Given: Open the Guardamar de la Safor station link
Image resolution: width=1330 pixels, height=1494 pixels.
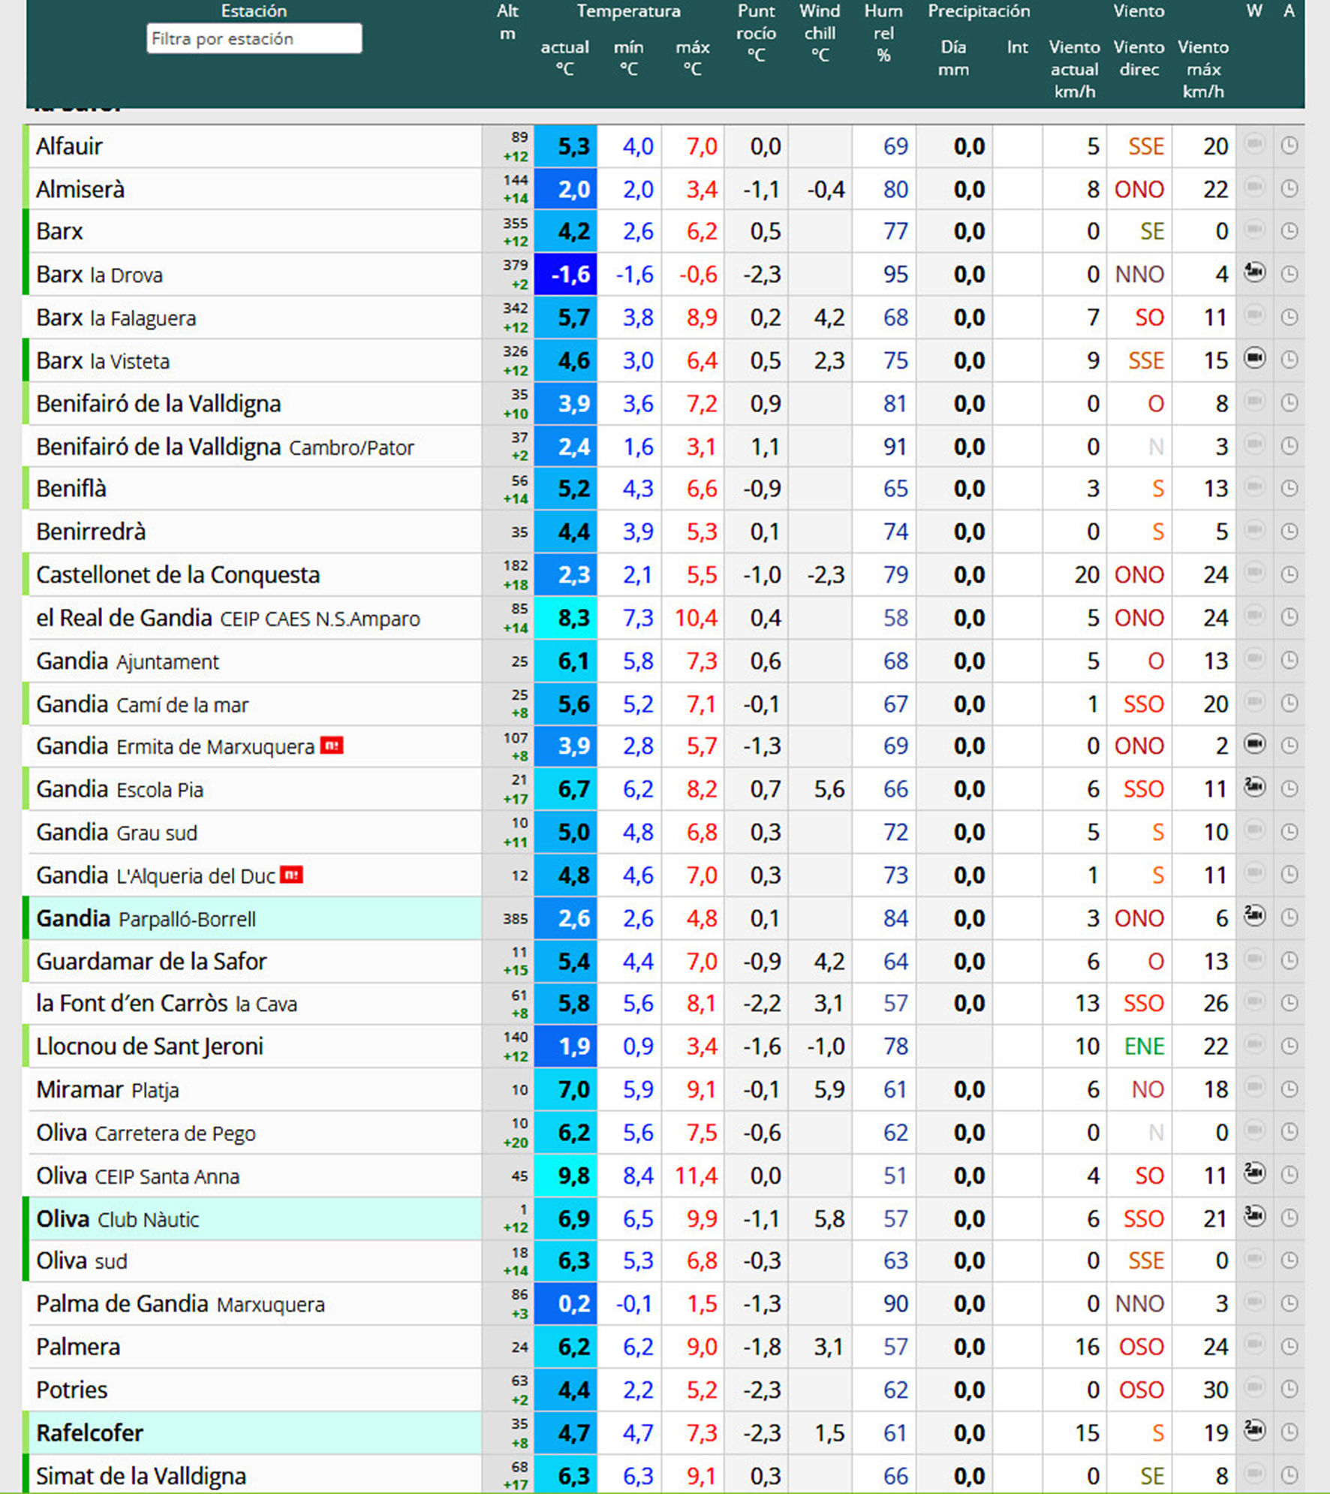Looking at the screenshot, I should tap(152, 961).
